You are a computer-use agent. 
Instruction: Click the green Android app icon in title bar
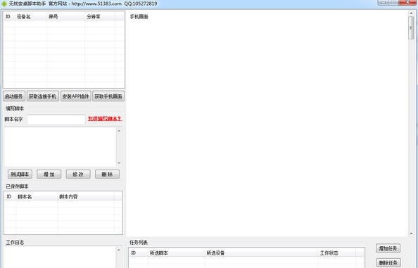click(4, 4)
